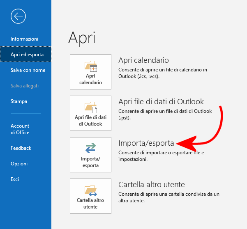Click the folder with document icon
The image size is (247, 229).
tap(91, 108)
